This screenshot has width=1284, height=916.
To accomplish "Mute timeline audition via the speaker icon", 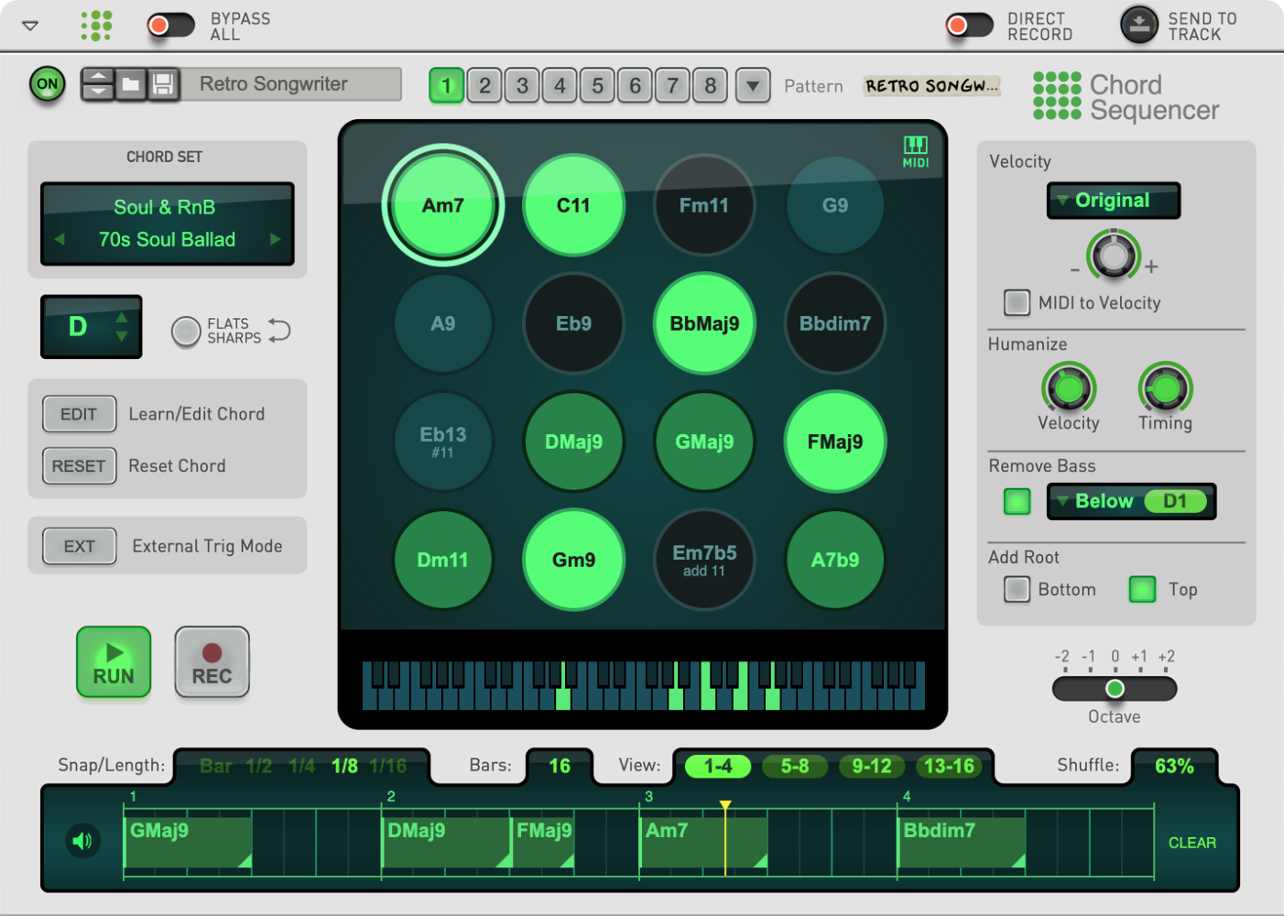I will pos(82,842).
